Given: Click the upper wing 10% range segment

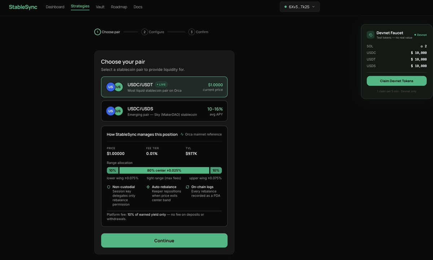Looking at the screenshot, I should pyautogui.click(x=216, y=170).
